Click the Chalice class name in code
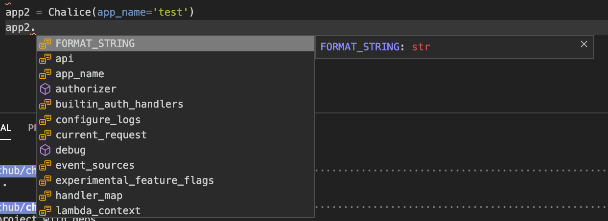Image resolution: width=608 pixels, height=221 pixels. (x=70, y=12)
